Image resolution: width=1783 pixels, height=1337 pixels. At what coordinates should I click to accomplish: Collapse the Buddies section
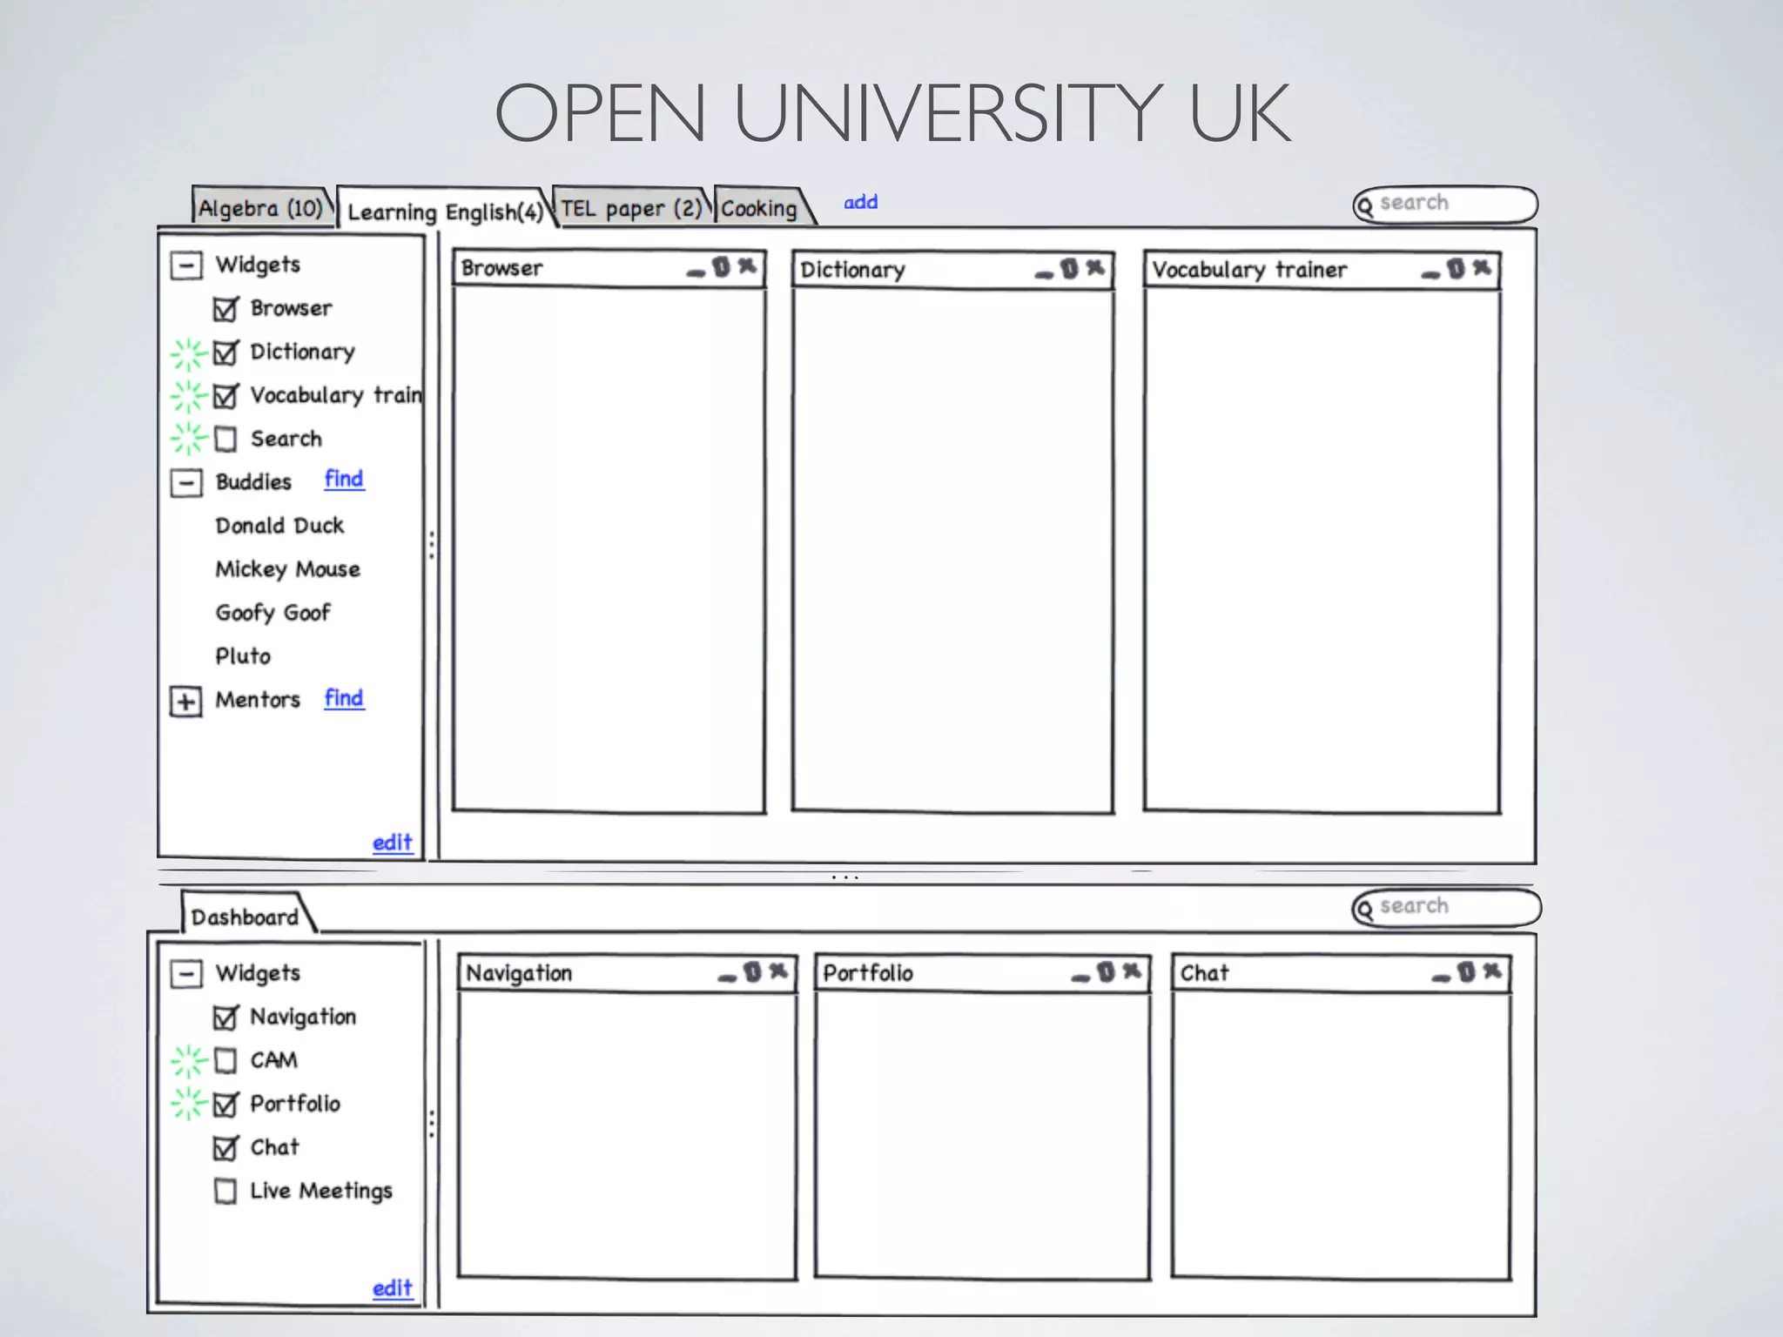coord(186,483)
